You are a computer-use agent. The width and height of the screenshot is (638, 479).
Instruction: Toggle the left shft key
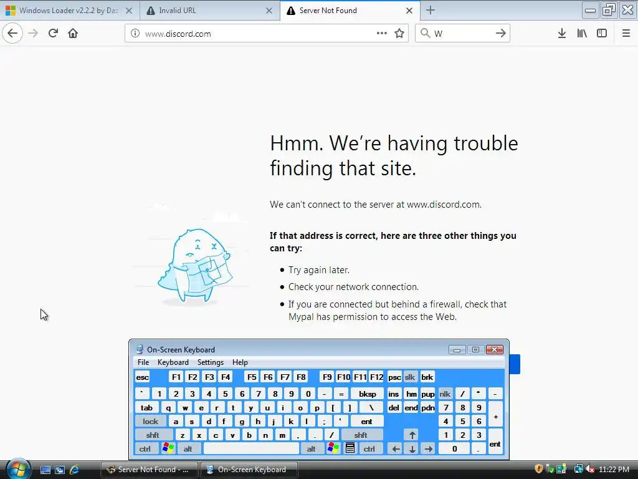coord(153,435)
